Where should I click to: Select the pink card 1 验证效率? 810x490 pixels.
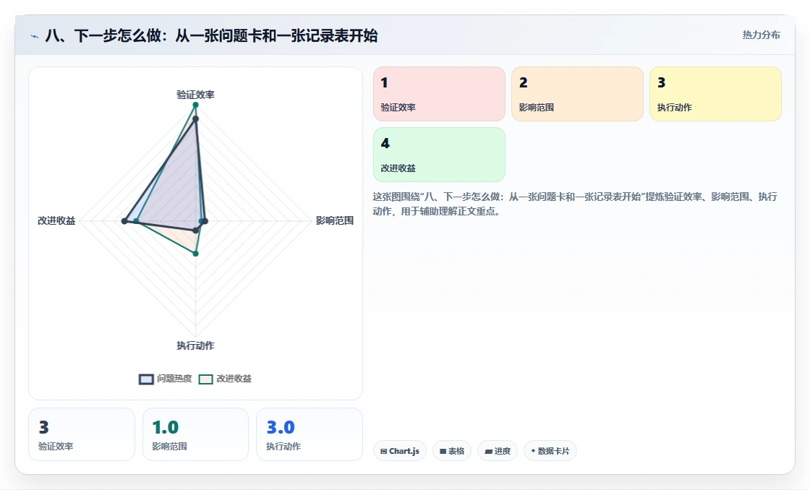[439, 94]
